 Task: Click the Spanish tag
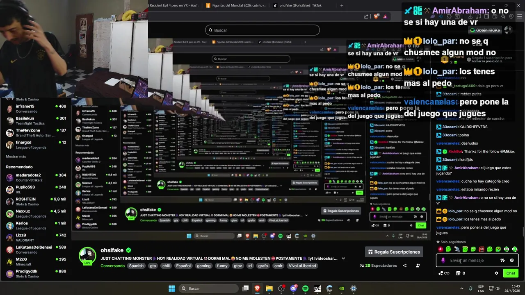136,266
